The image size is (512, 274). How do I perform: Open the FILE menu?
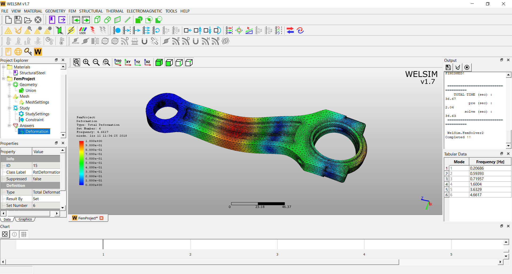[x=5, y=11]
